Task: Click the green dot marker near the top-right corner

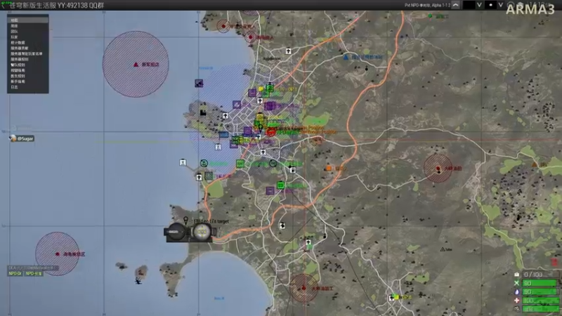Action: pos(430,15)
